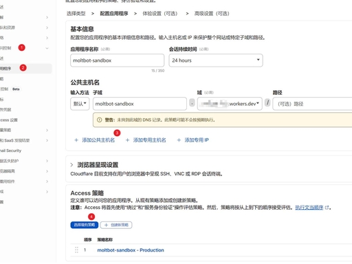
Task: Focus the 子域 field containing moltbot-sandbox
Action: (140, 104)
